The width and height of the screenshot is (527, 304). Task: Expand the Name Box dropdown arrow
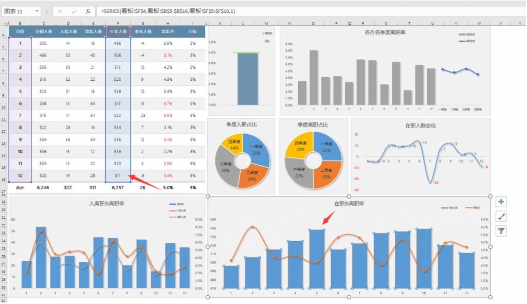pyautogui.click(x=38, y=11)
